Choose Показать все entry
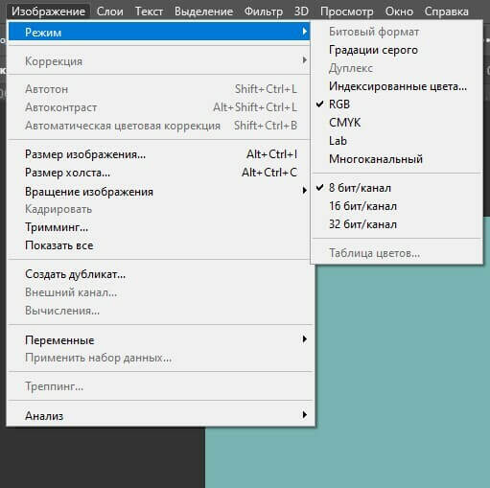Screen dimensions: 490x488 159,245
